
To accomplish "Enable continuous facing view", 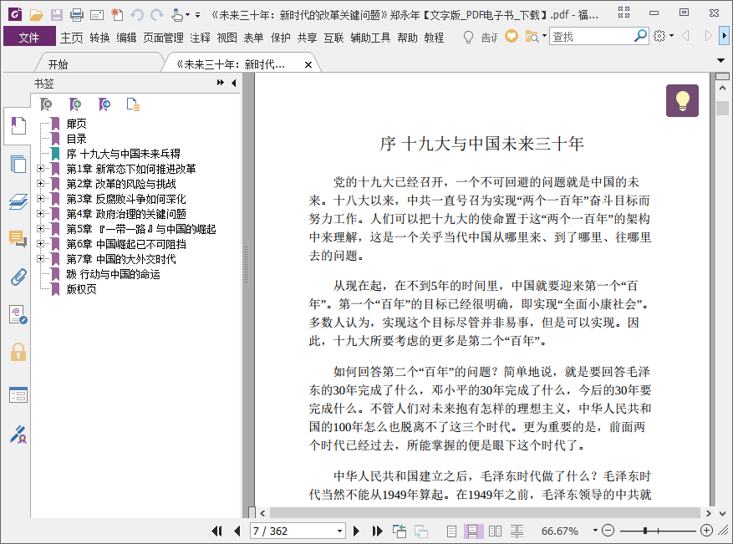I will click(517, 531).
